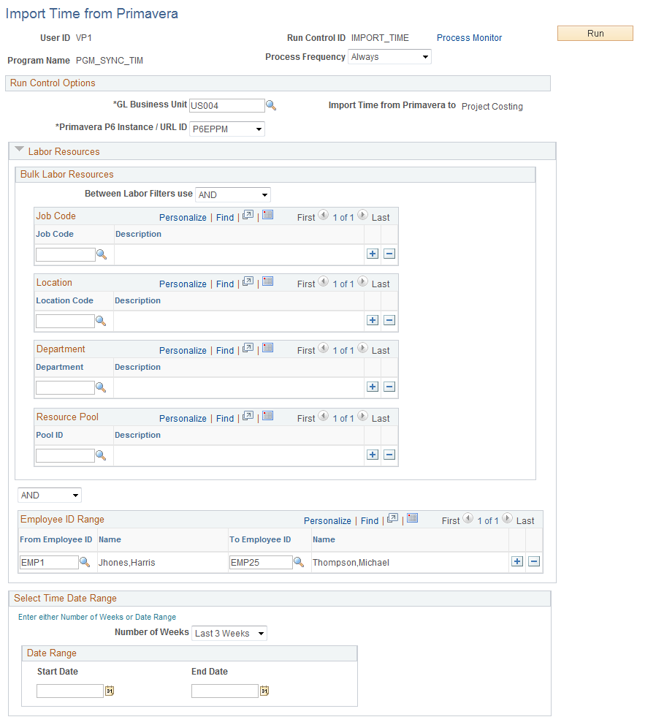The image size is (656, 725).
Task: Focus the Start Date field
Action: (x=70, y=691)
